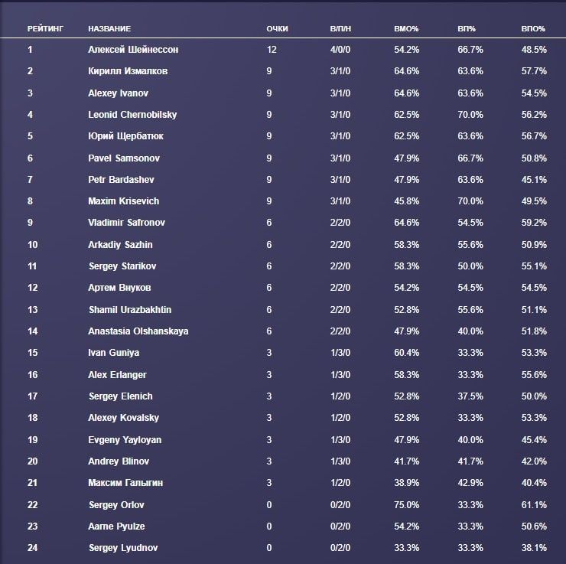The width and height of the screenshot is (566, 564).
Task: Select Pavel Samsonov's row
Action: (x=124, y=158)
